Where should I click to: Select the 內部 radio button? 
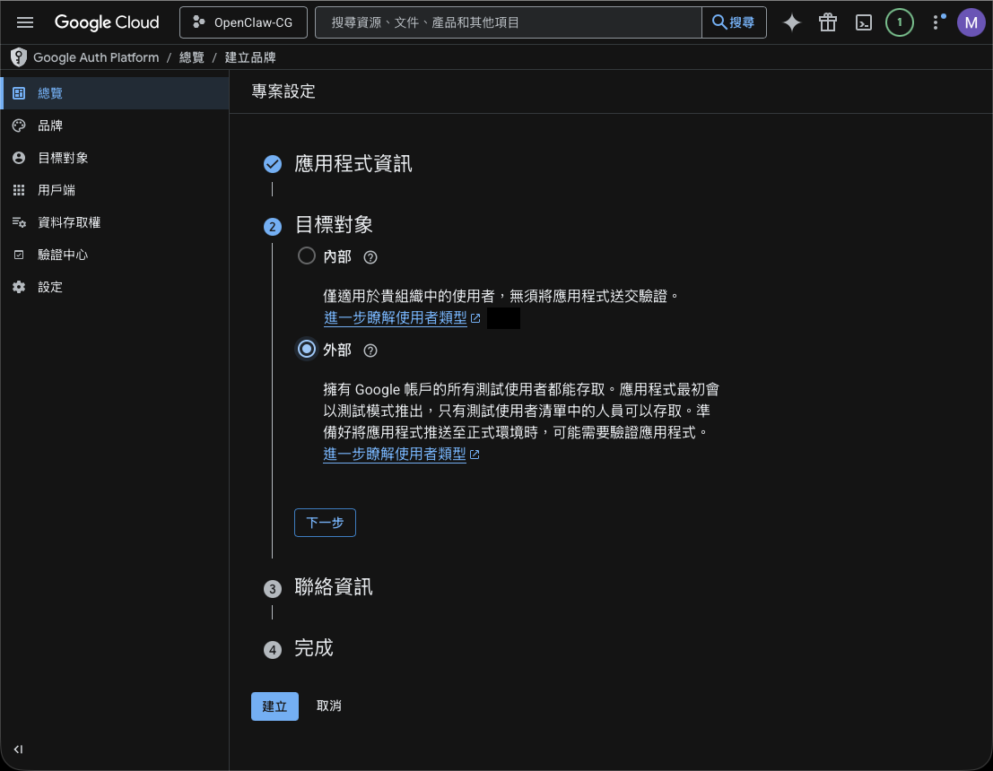[x=307, y=256]
